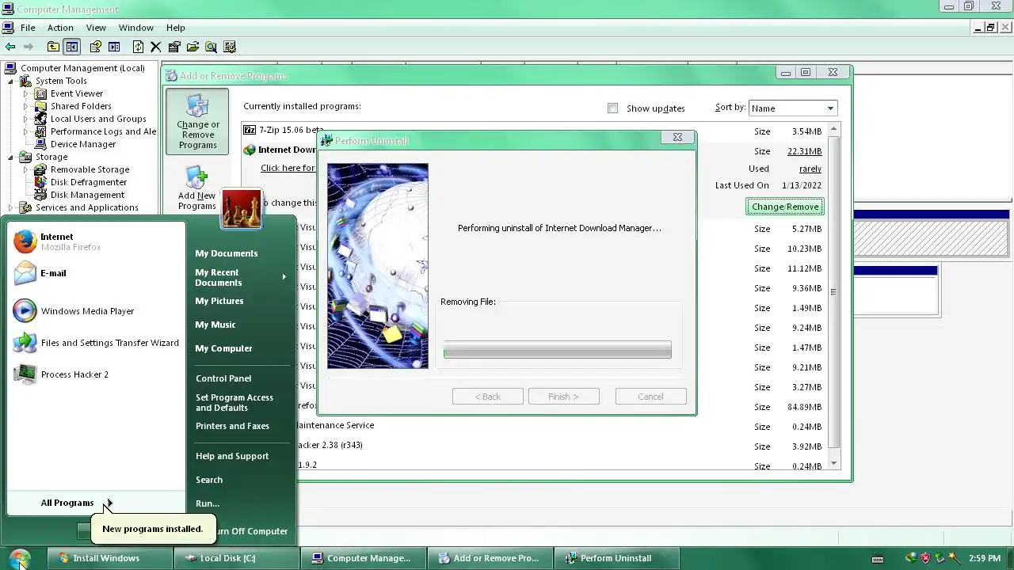Open Files and Settings Transfer Wizard

click(x=96, y=343)
